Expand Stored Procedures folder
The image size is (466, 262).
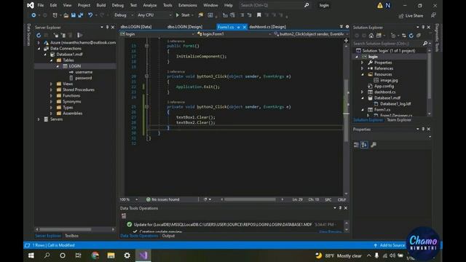51,90
